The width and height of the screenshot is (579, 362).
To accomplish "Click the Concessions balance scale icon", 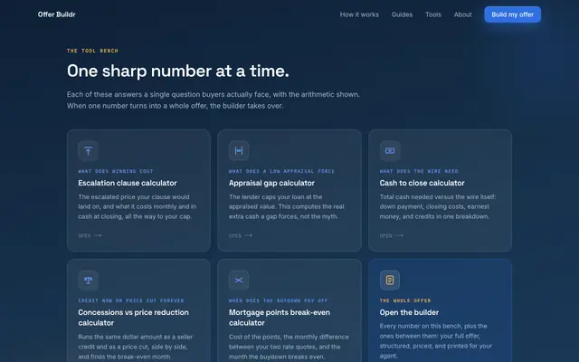I will [x=88, y=280].
